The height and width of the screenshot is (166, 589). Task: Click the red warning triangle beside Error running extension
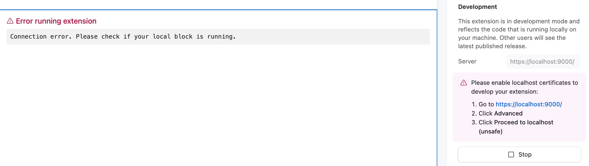[x=10, y=21]
